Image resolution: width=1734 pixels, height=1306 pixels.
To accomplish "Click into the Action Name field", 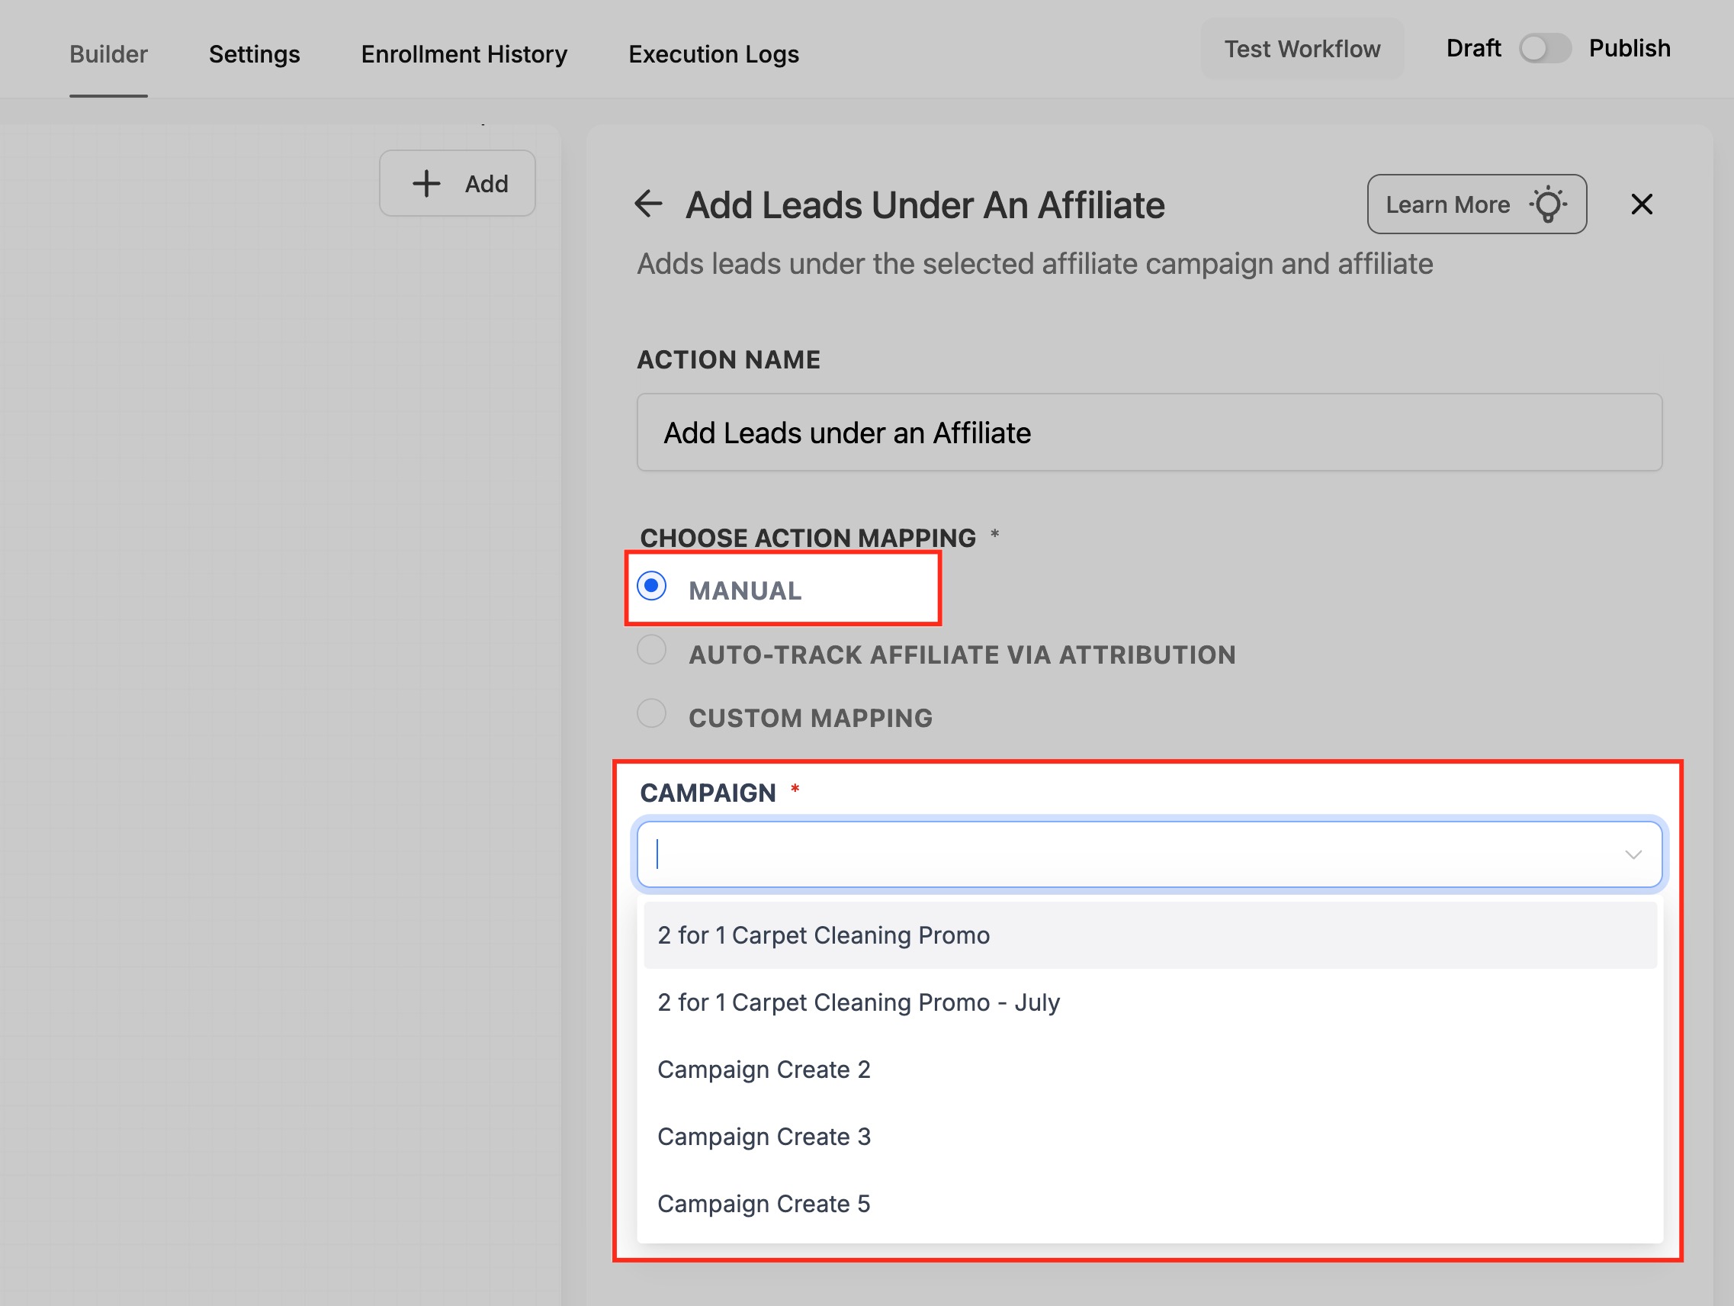I will tap(1148, 433).
